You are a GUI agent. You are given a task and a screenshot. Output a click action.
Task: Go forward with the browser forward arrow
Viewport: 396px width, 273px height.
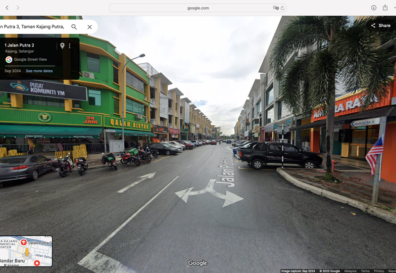18,8
